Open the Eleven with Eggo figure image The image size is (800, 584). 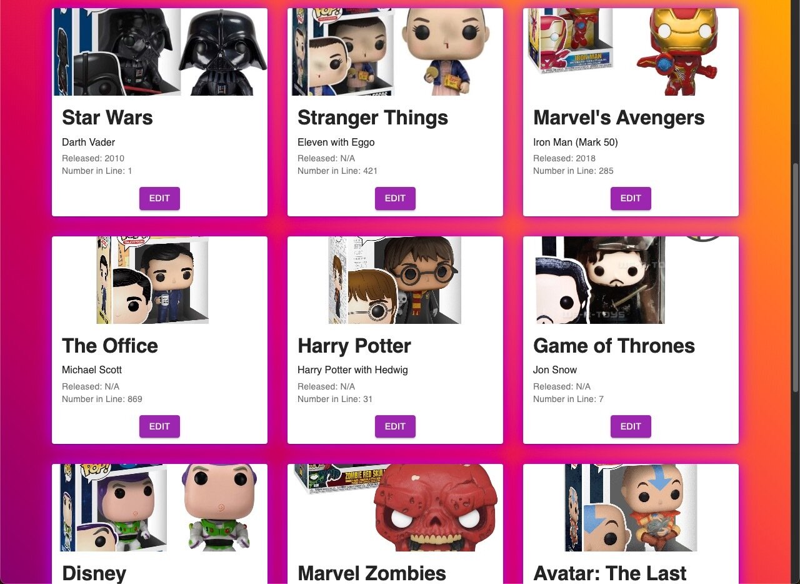click(x=395, y=52)
